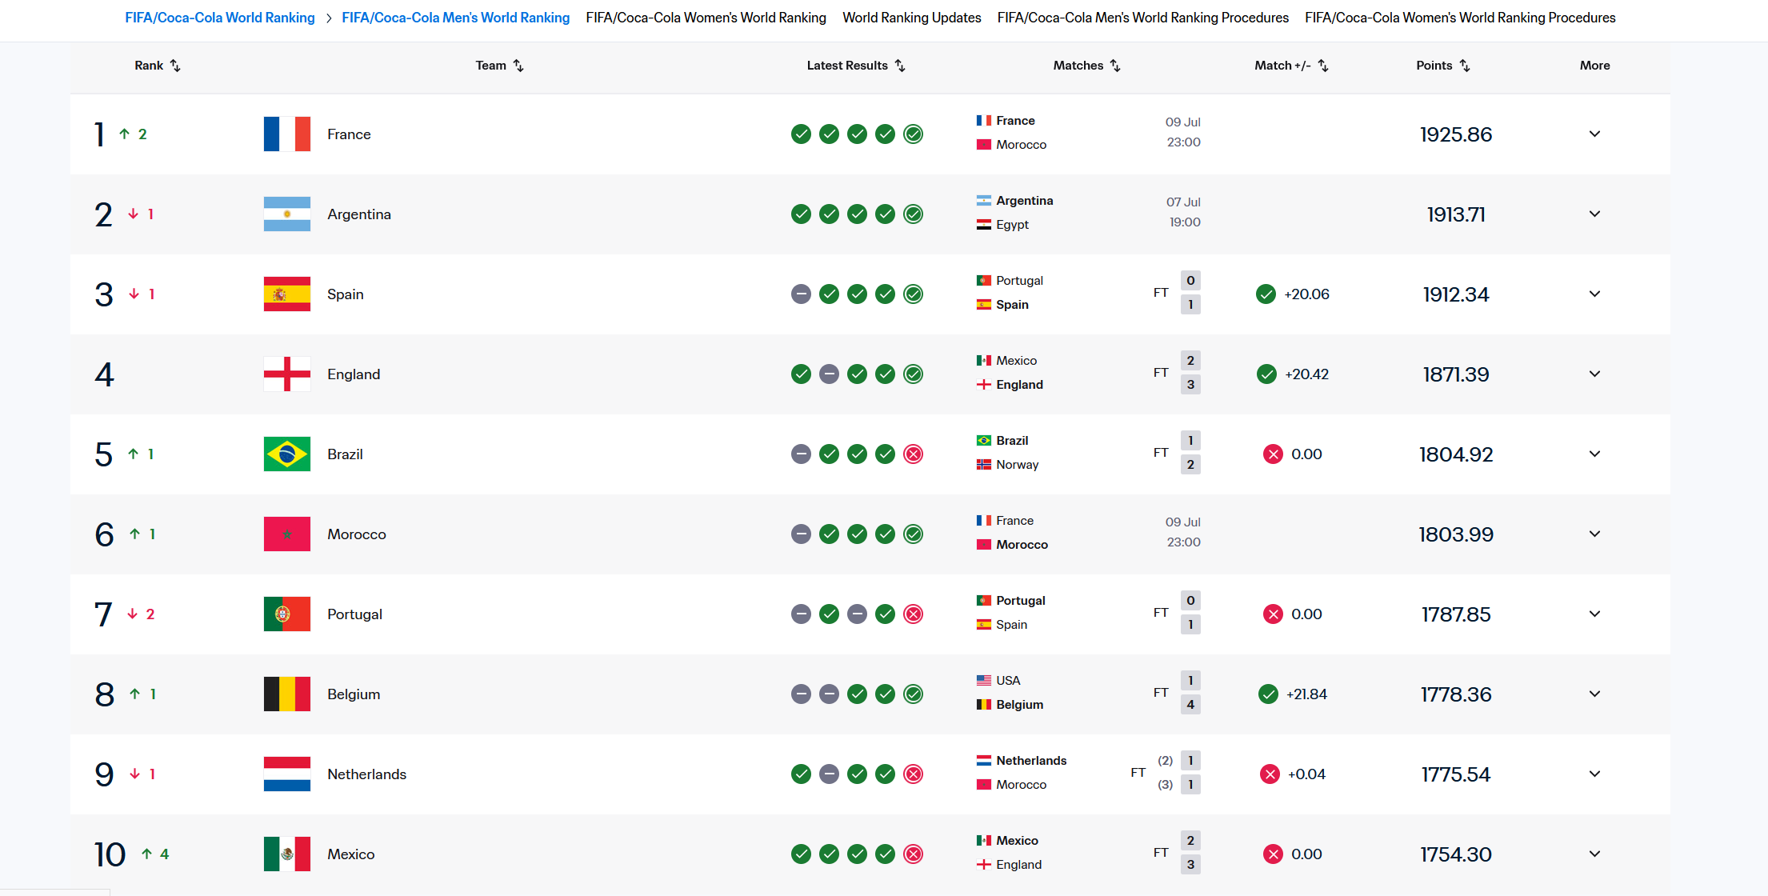Click the England flag in rank 4 row
Screen dimensions: 1768x896
(287, 374)
